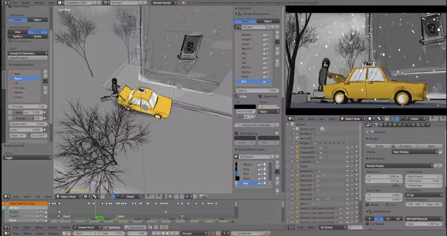Add new screen layout next to GreasePencil.002

[95, 3]
